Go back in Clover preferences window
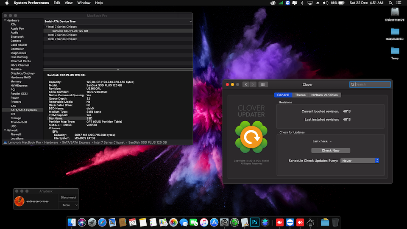Viewport: 407px width, 229px height. tap(246, 84)
